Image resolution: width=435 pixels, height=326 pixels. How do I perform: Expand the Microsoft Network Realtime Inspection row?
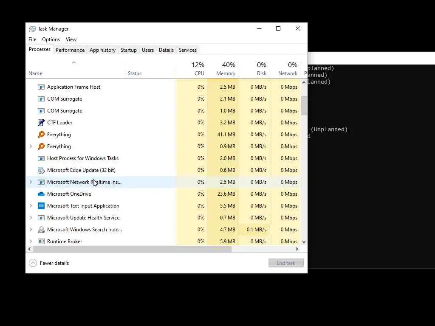[x=31, y=182]
